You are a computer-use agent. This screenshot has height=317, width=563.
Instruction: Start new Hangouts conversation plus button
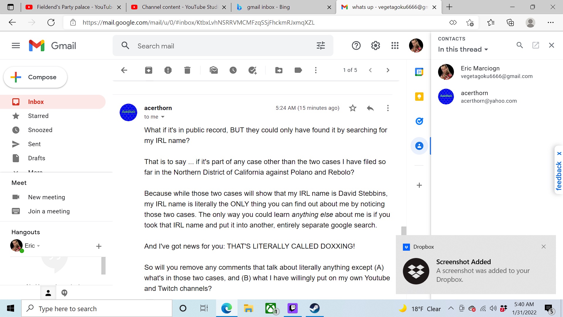(99, 246)
